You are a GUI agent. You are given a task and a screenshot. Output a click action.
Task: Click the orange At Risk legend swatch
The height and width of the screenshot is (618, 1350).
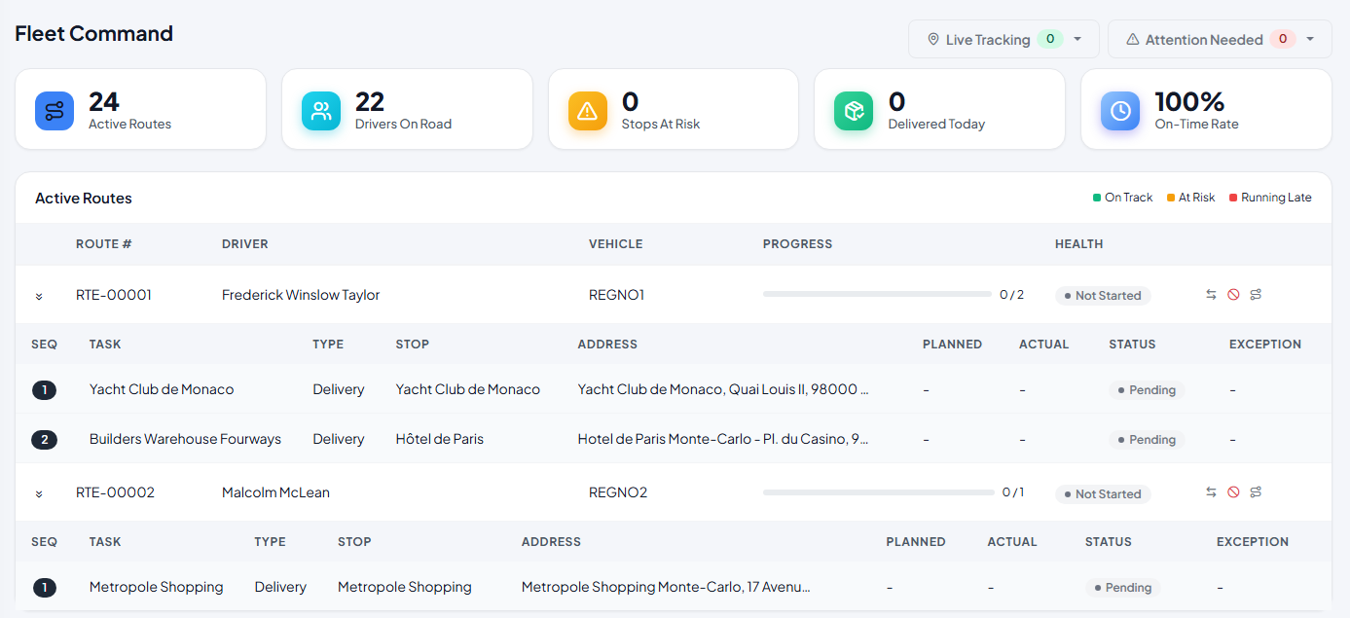click(1171, 198)
